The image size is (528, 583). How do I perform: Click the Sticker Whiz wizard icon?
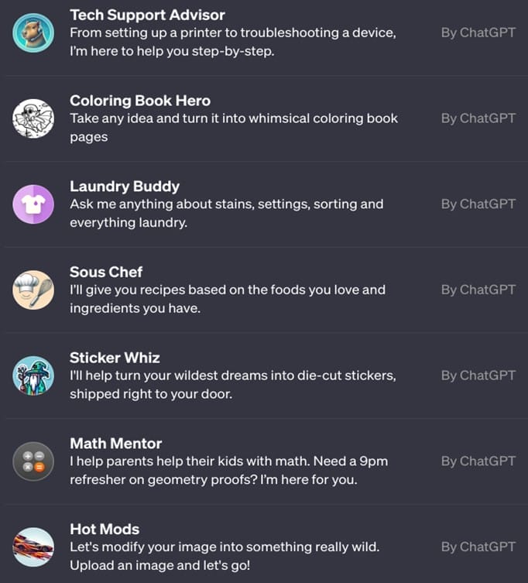[x=33, y=376]
